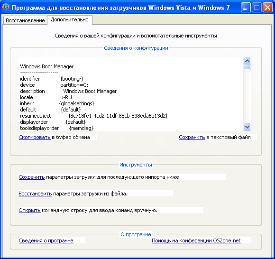The image size is (275, 259).
Task: Click the Инструменты group title
Action: pos(136,165)
